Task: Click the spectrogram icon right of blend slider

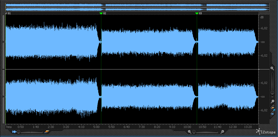Action: pyautogui.click(x=46, y=132)
